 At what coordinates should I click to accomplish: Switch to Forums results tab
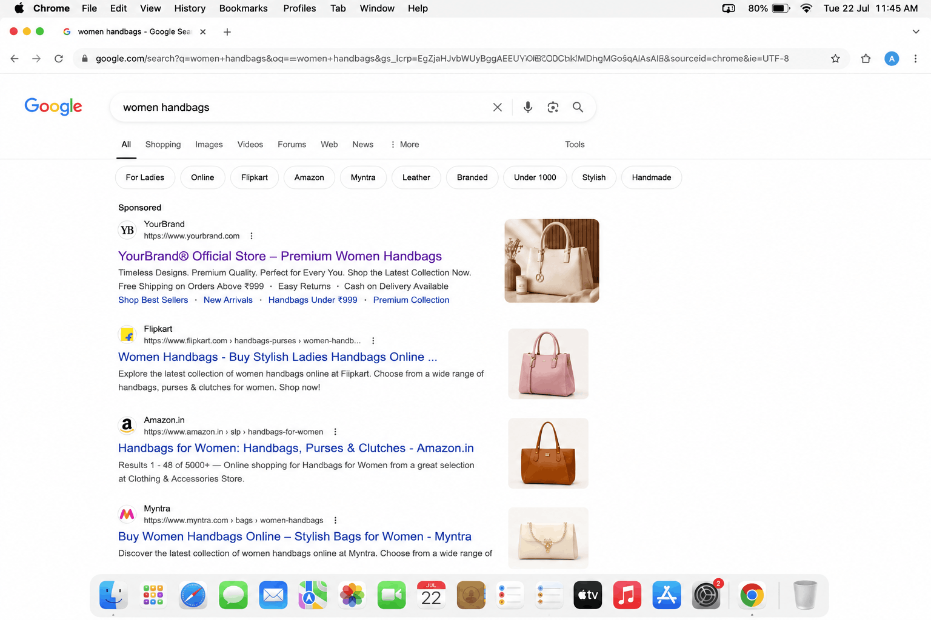point(292,145)
